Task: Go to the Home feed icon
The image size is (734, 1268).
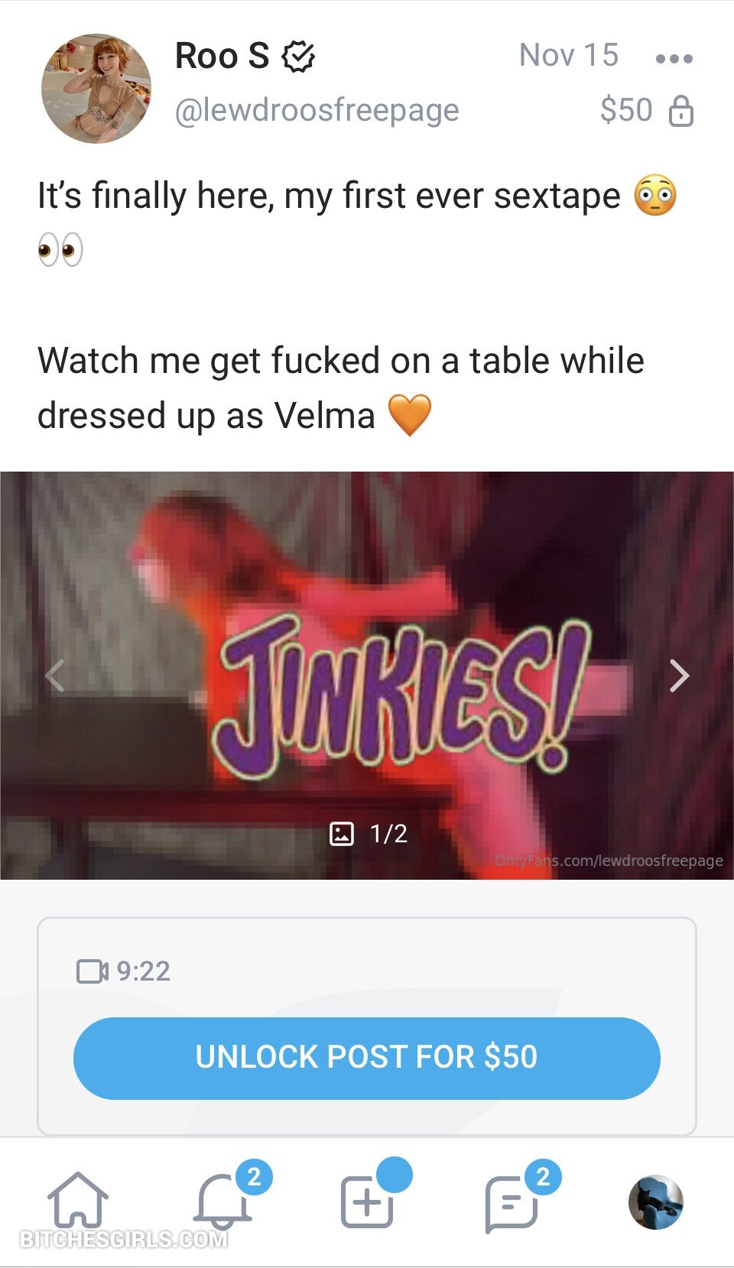Action: click(x=78, y=1201)
